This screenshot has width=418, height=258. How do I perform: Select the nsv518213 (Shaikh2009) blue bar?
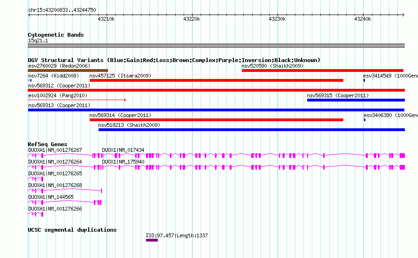pos(252,130)
